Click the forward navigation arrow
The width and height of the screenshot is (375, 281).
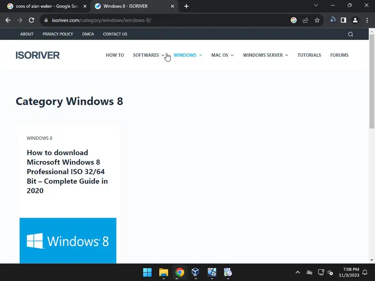point(20,20)
